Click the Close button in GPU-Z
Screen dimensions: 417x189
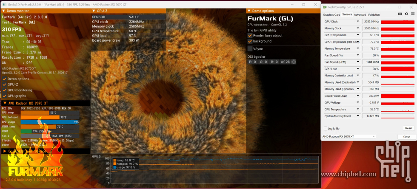point(406,137)
